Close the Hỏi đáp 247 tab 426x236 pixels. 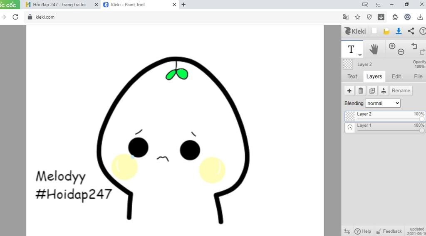point(96,5)
